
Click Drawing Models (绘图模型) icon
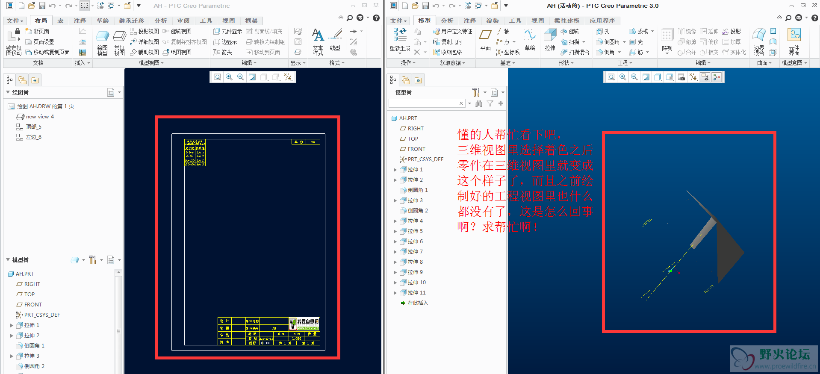(102, 43)
